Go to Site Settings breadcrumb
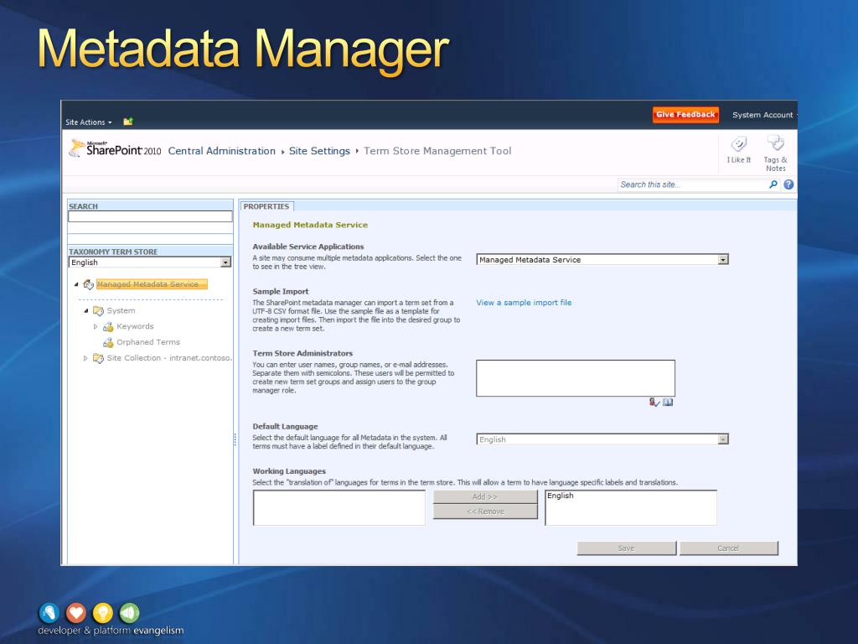The height and width of the screenshot is (644, 858). pyautogui.click(x=319, y=151)
